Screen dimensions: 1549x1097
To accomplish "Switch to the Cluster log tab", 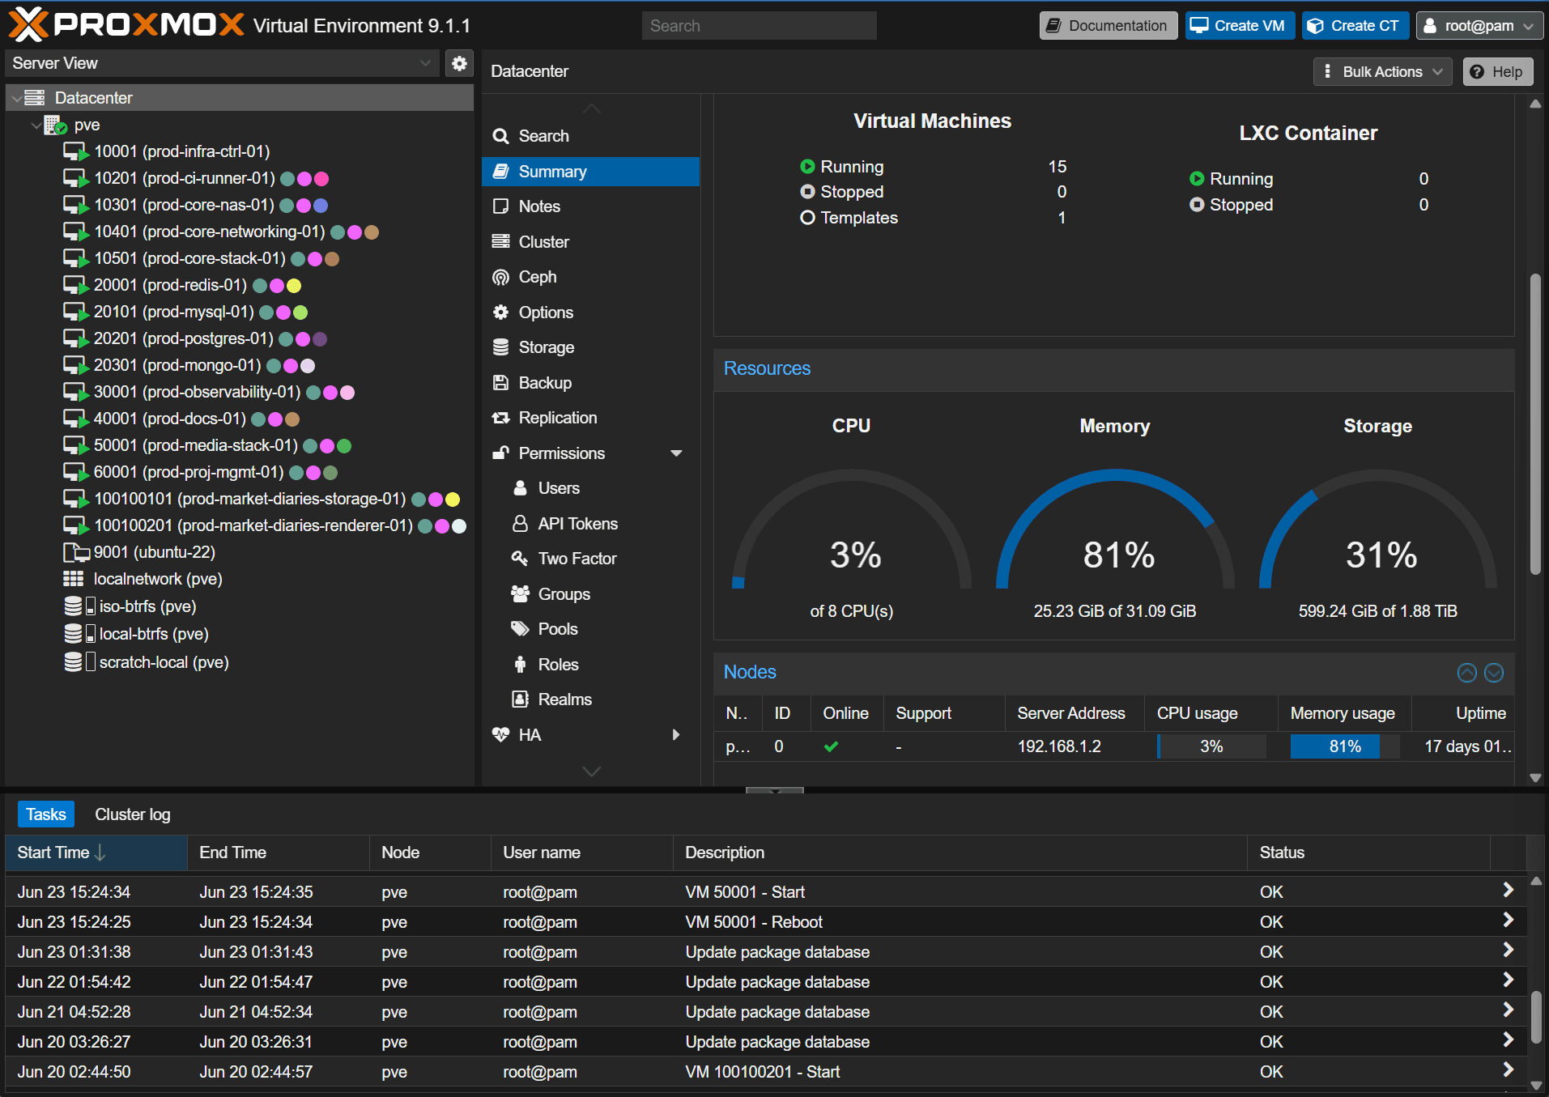I will (133, 814).
